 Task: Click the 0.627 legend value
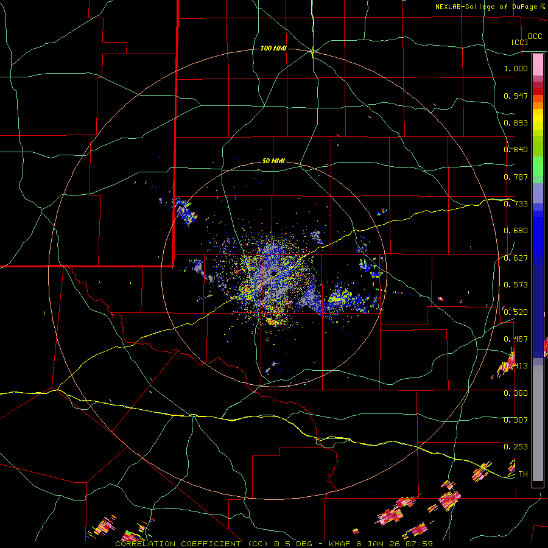click(516, 258)
